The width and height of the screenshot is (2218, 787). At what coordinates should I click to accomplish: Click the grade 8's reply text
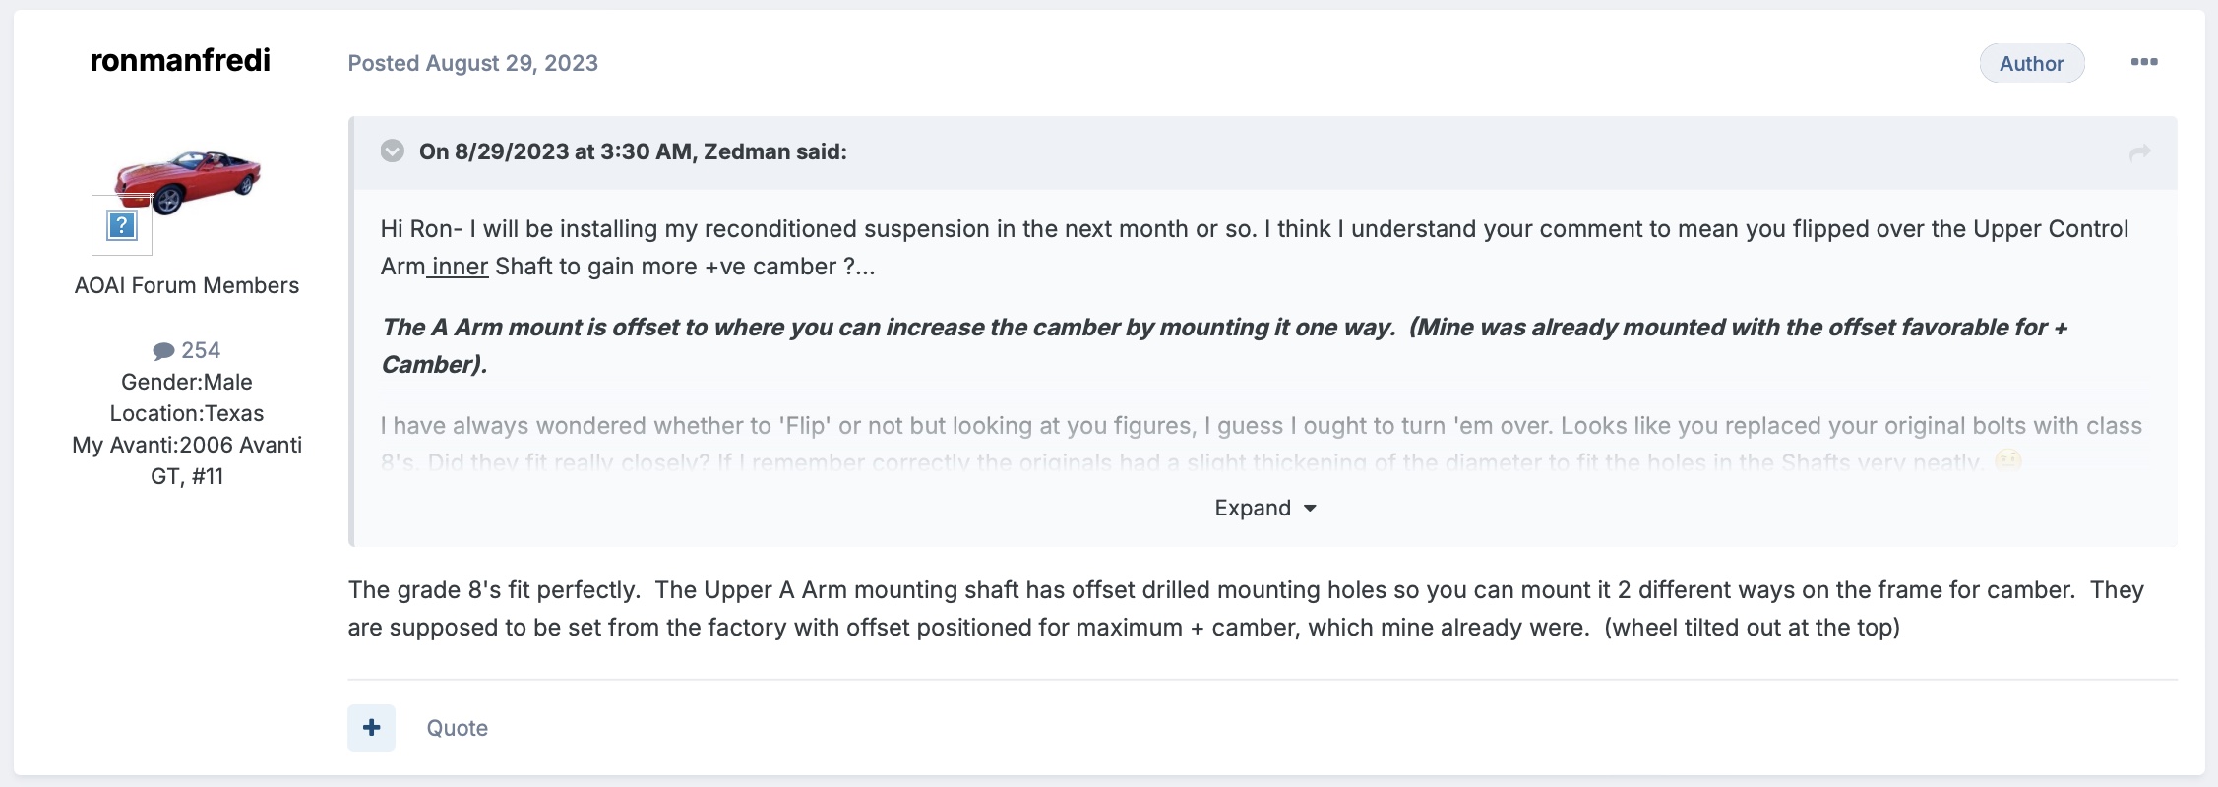point(1246,609)
